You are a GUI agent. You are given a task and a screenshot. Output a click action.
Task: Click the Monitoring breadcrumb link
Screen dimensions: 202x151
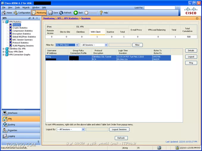tap(49, 18)
